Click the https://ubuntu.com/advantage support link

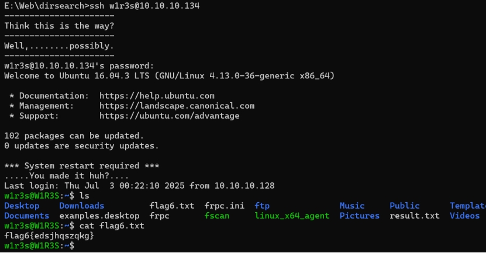pyautogui.click(x=169, y=116)
